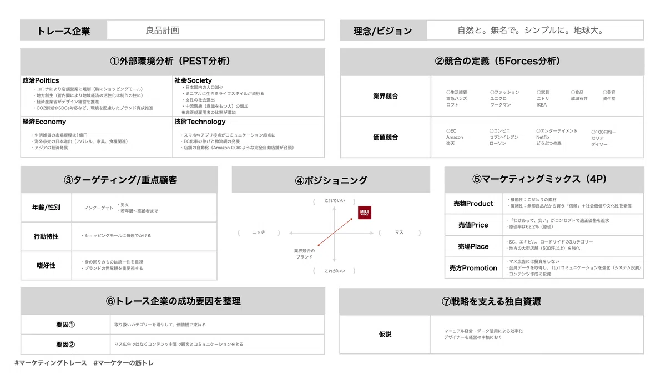Click the vision text 自然と。無名で。シンプルに。地球大。
Image resolution: width=666 pixels, height=374 pixels.
point(531,31)
